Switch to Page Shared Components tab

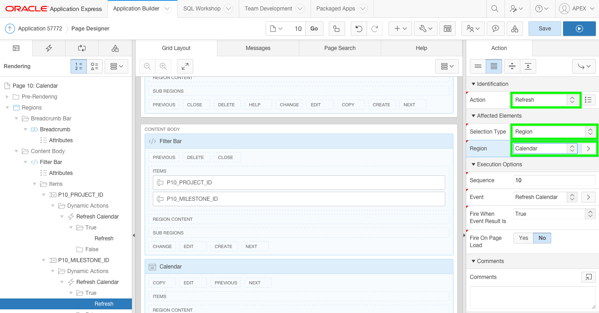coord(115,48)
